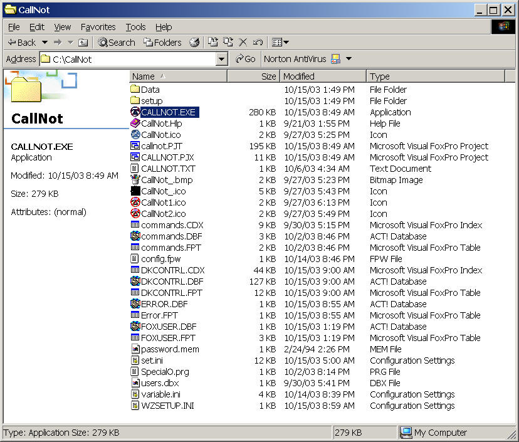Go up one folder level
The image size is (519, 442).
(83, 43)
